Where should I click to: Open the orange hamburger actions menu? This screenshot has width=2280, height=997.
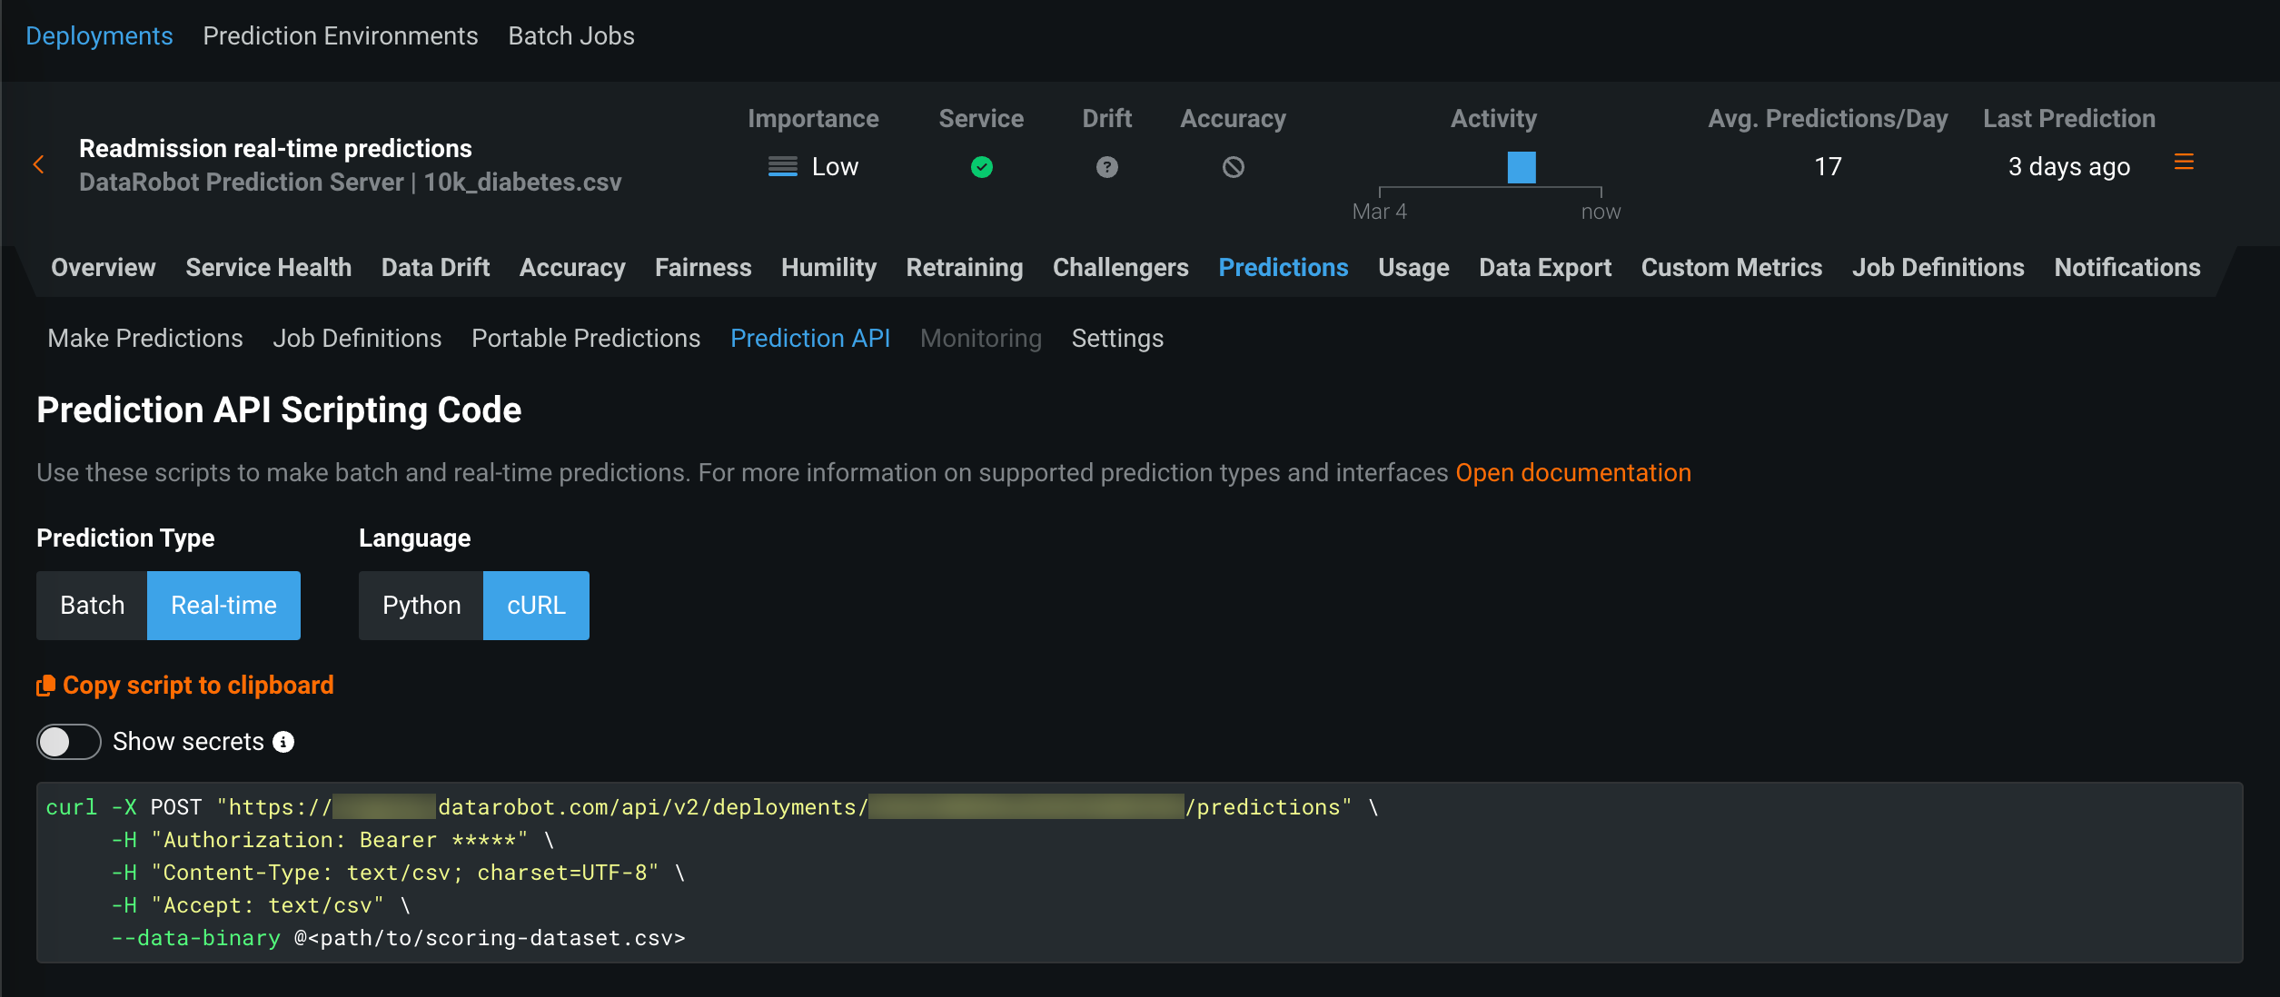click(2184, 163)
